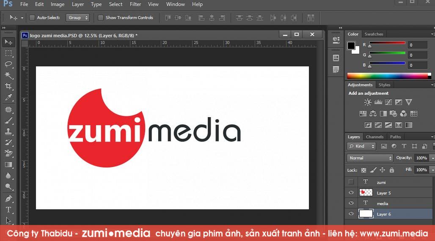This screenshot has height=241, width=435.
Task: Click the foreground color swatch
Action: [x=351, y=46]
